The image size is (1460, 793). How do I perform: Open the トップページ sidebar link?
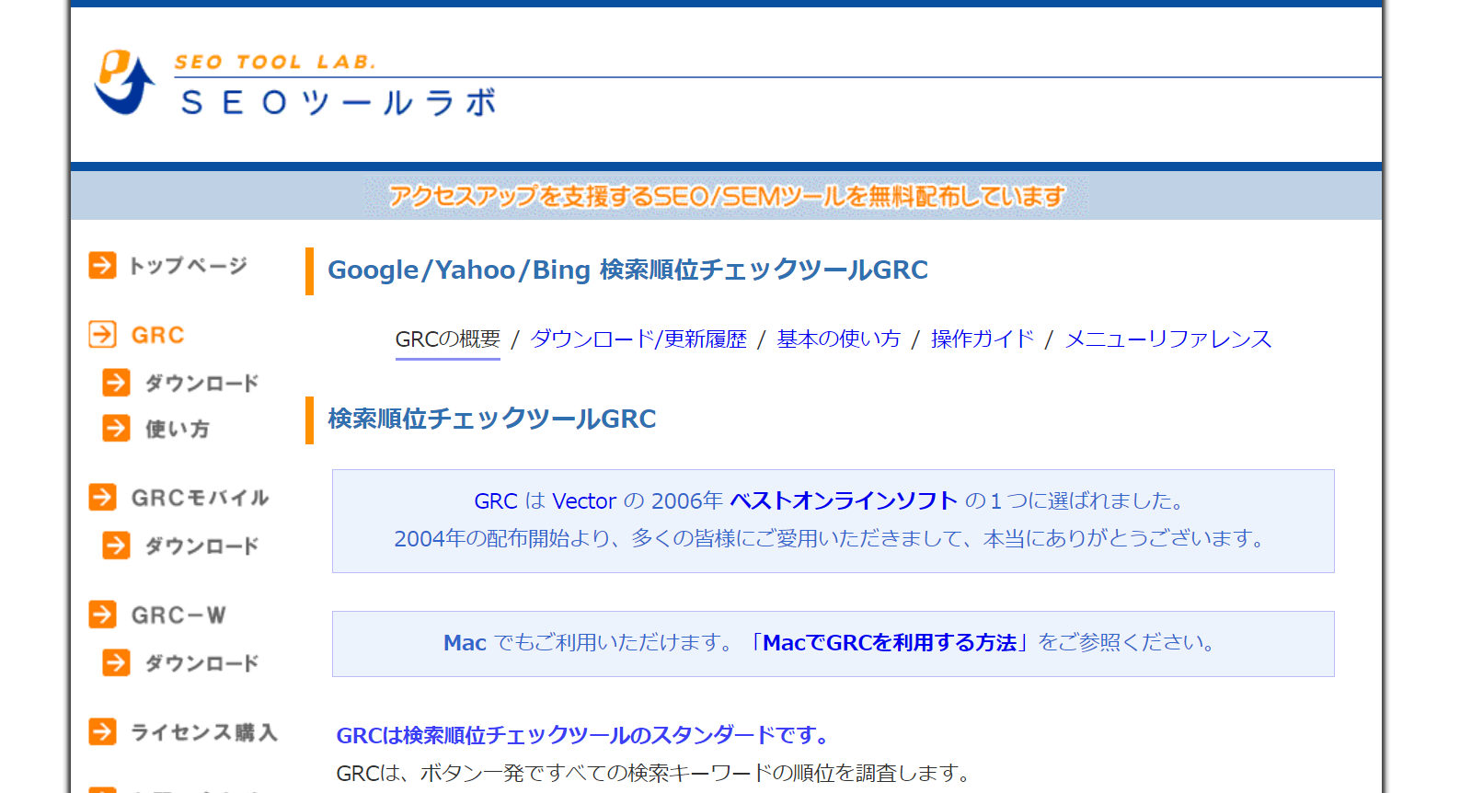188,266
